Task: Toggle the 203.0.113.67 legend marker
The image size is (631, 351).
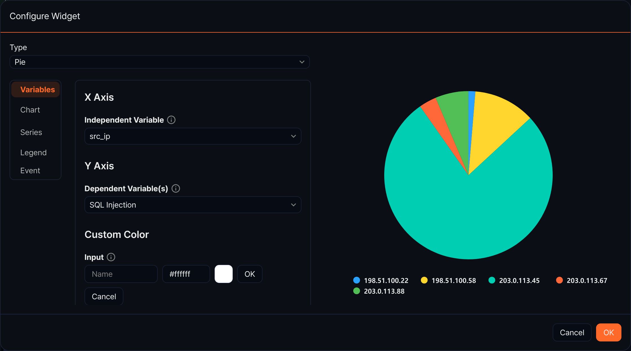Action: pos(559,280)
